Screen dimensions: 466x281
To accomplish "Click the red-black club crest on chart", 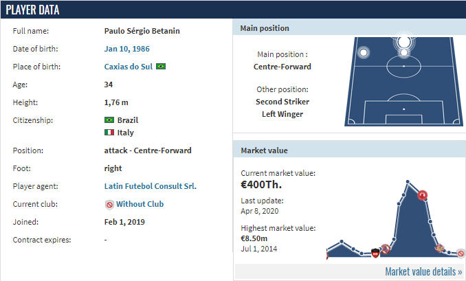I will coord(375,253).
